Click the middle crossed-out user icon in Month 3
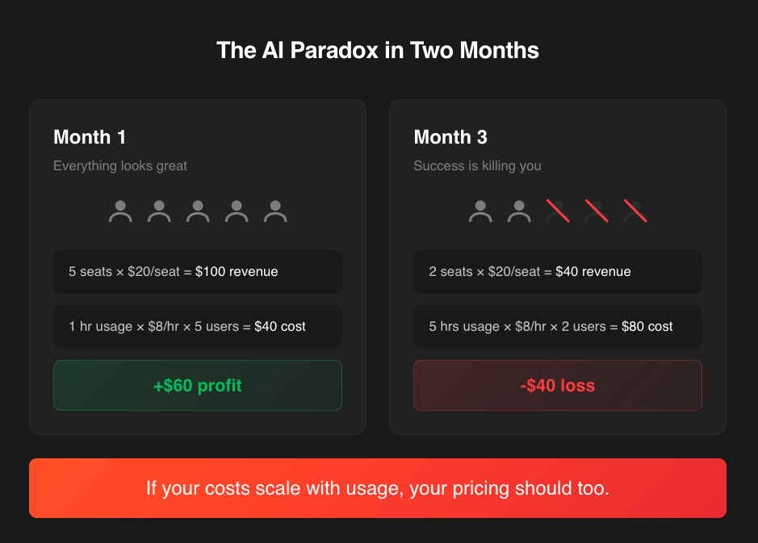The image size is (758, 543). click(597, 211)
